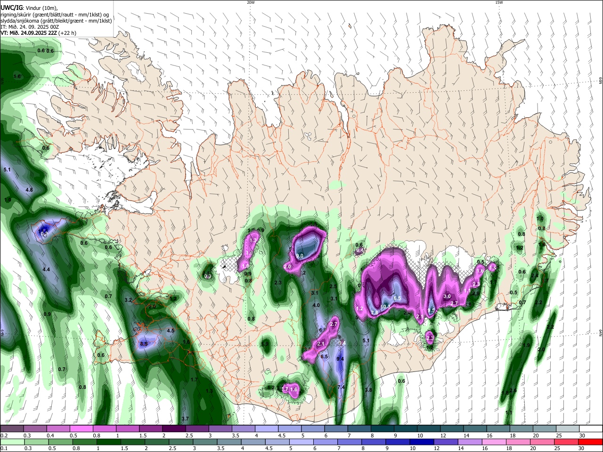Select the '4.5' value on the southwest peninsula
The image size is (603, 452).
171,331
